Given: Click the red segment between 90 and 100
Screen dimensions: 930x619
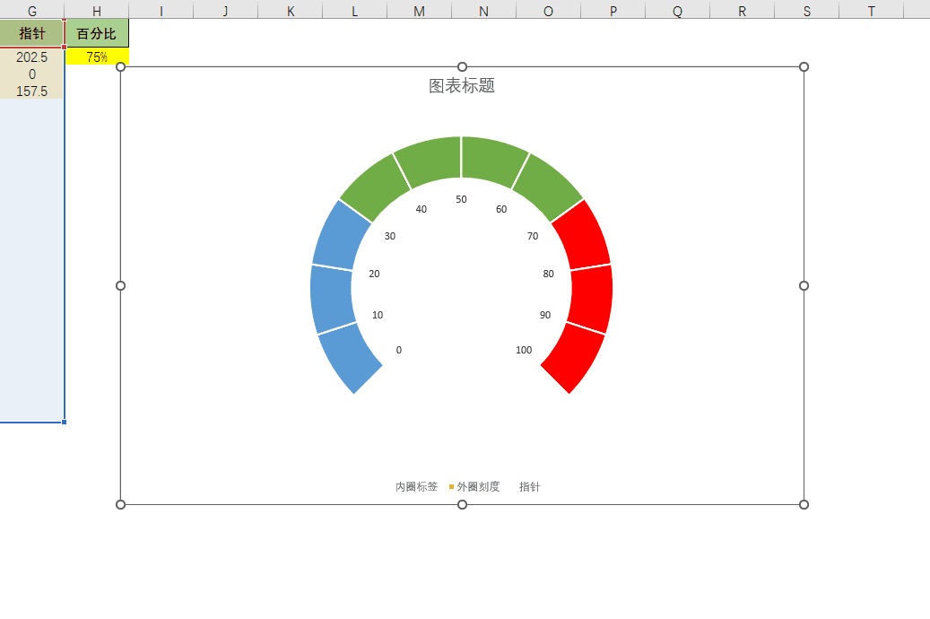Looking at the screenshot, I should pos(572,357).
